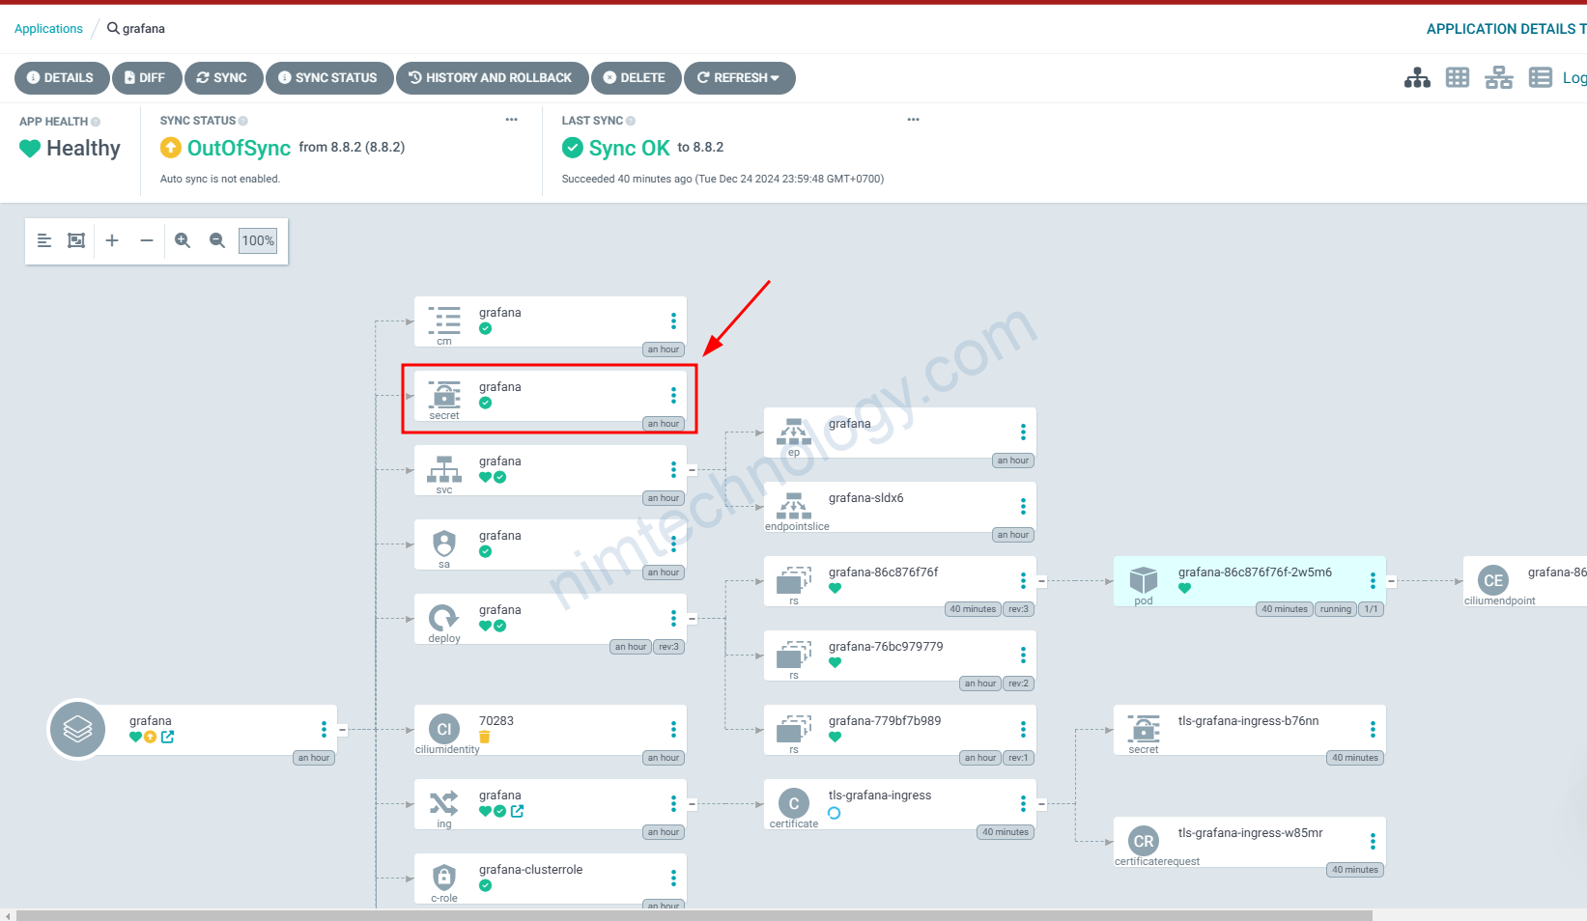Select the tls-grafana-ingress-w85mr CR icon
The width and height of the screenshot is (1587, 921).
point(1144,841)
